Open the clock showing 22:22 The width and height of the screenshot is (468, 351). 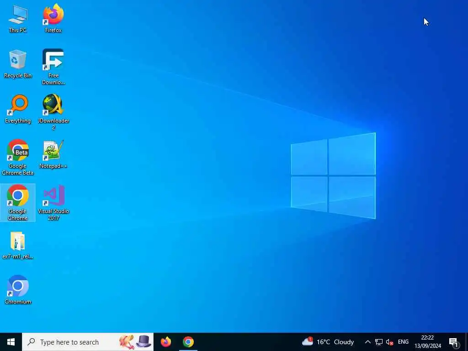[428, 342]
